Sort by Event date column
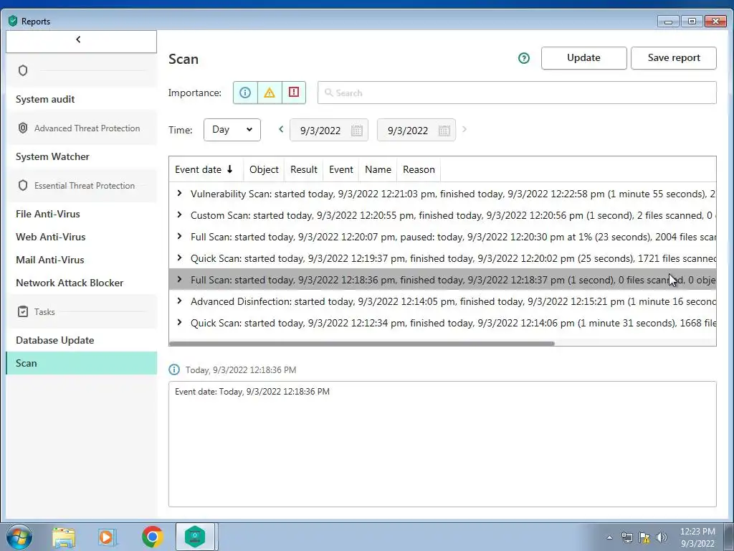Screen dimensions: 734x551 (206, 169)
